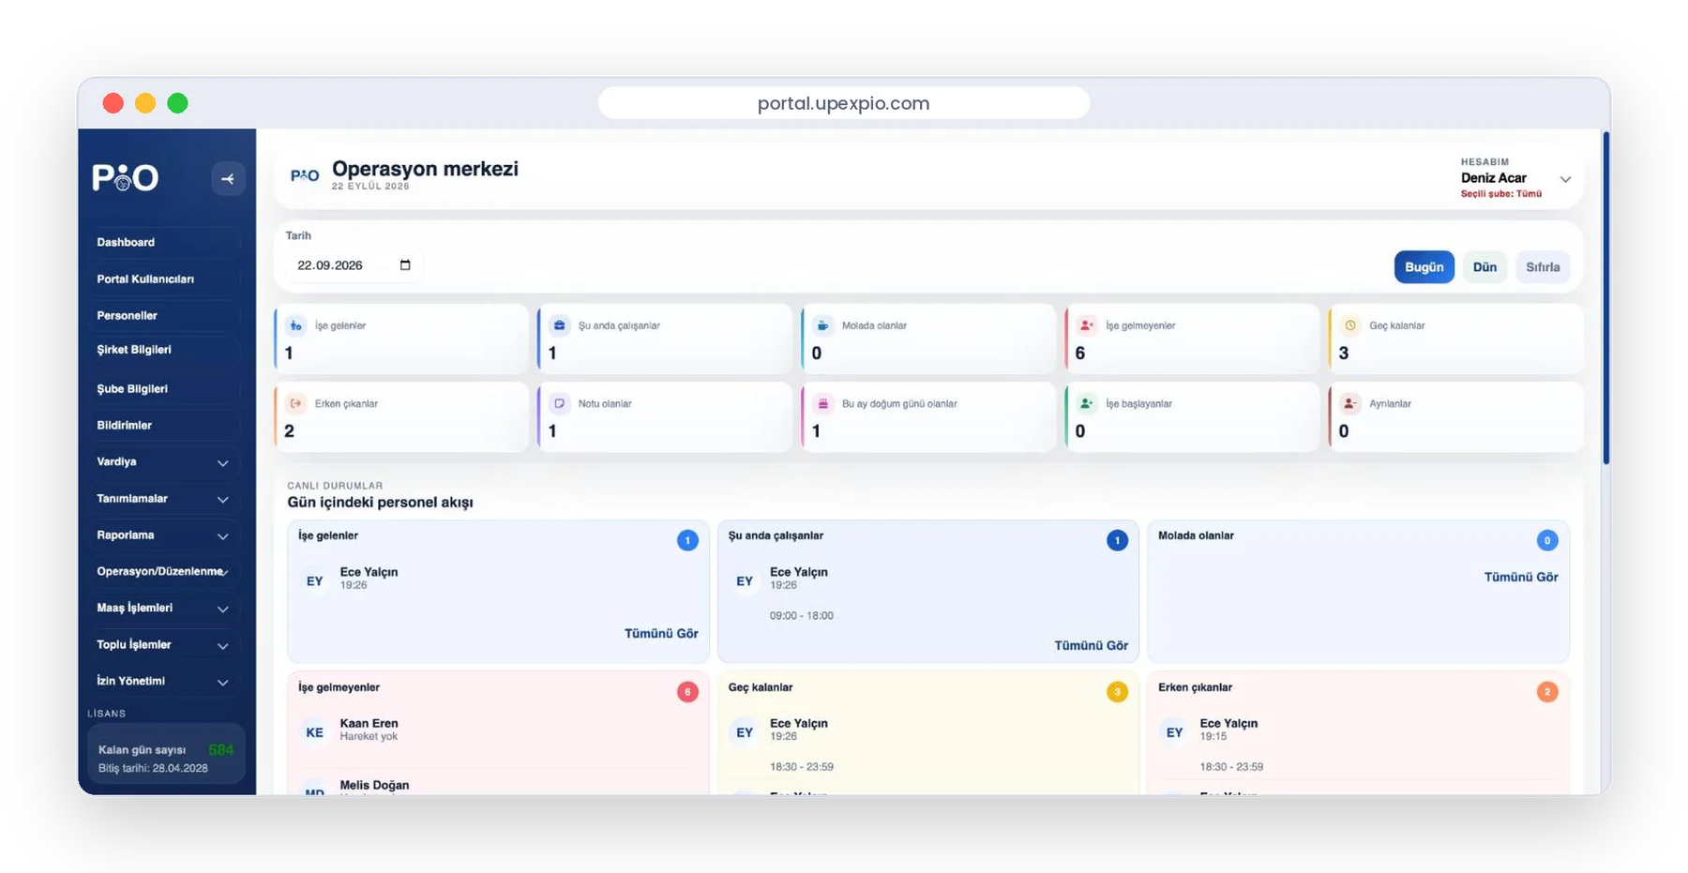
Task: Click the browser address bar portal.upexpio.com
Action: pyautogui.click(x=843, y=103)
